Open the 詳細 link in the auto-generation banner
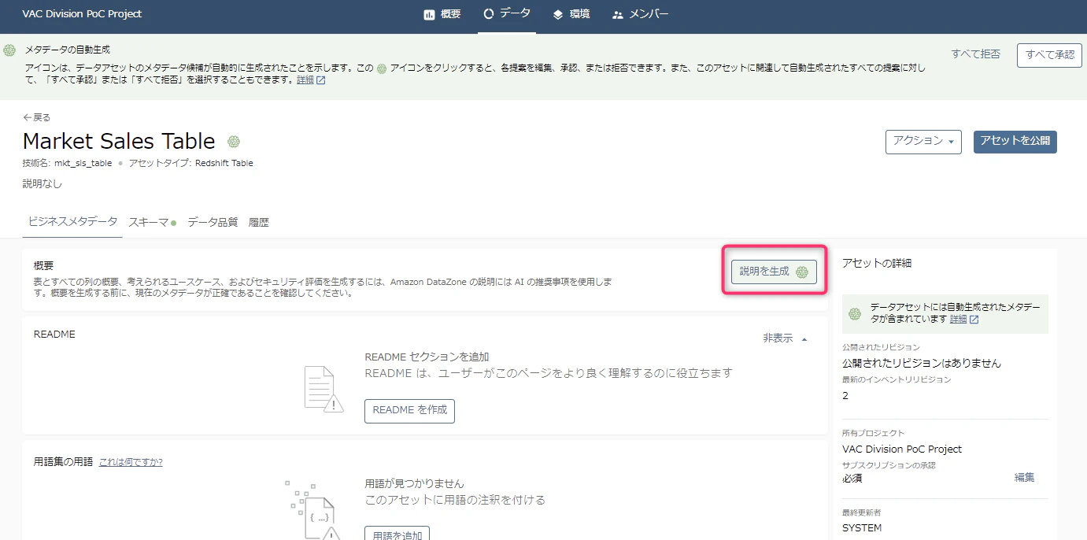1087x540 pixels. pos(305,80)
